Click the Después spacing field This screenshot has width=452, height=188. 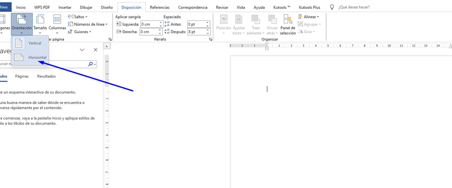(196, 32)
